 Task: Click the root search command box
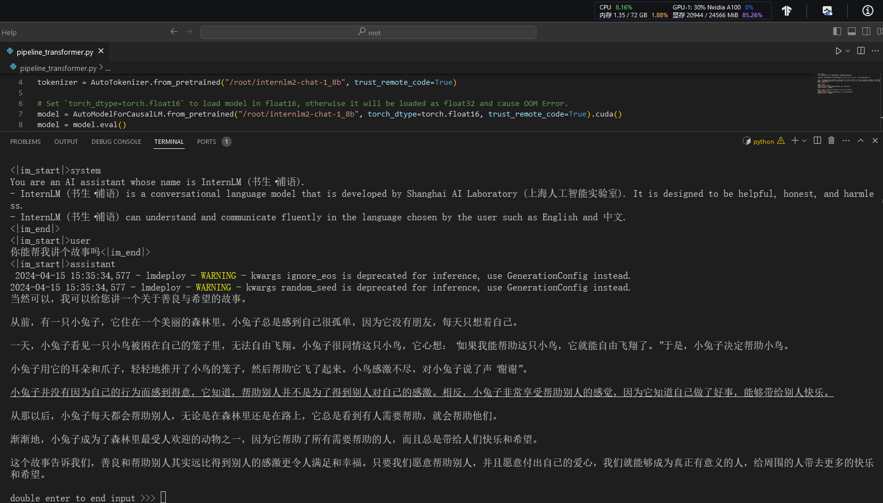click(x=368, y=32)
